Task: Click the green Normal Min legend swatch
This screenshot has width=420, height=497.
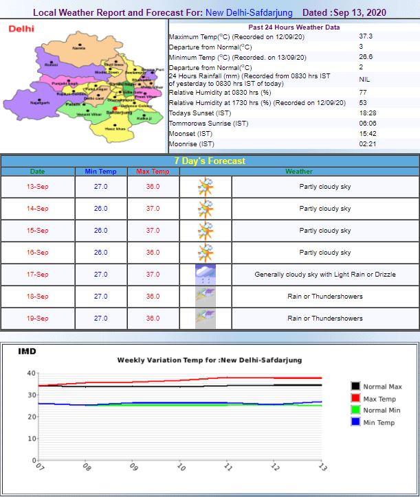Action: 355,411
